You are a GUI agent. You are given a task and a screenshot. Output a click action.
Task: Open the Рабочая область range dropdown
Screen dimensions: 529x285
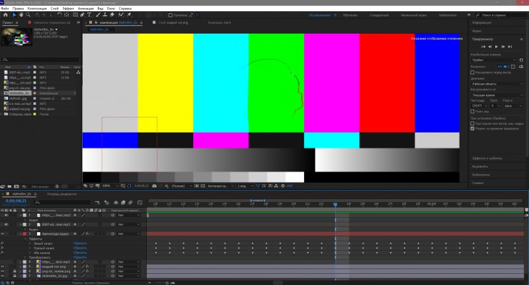(x=497, y=83)
